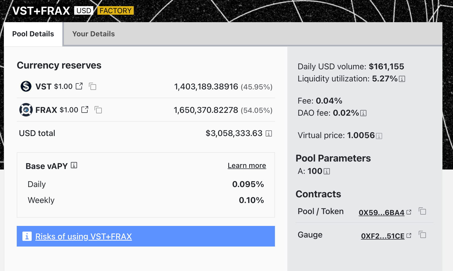453x271 pixels.
Task: Copy the FRAX token address
Action: coord(98,110)
